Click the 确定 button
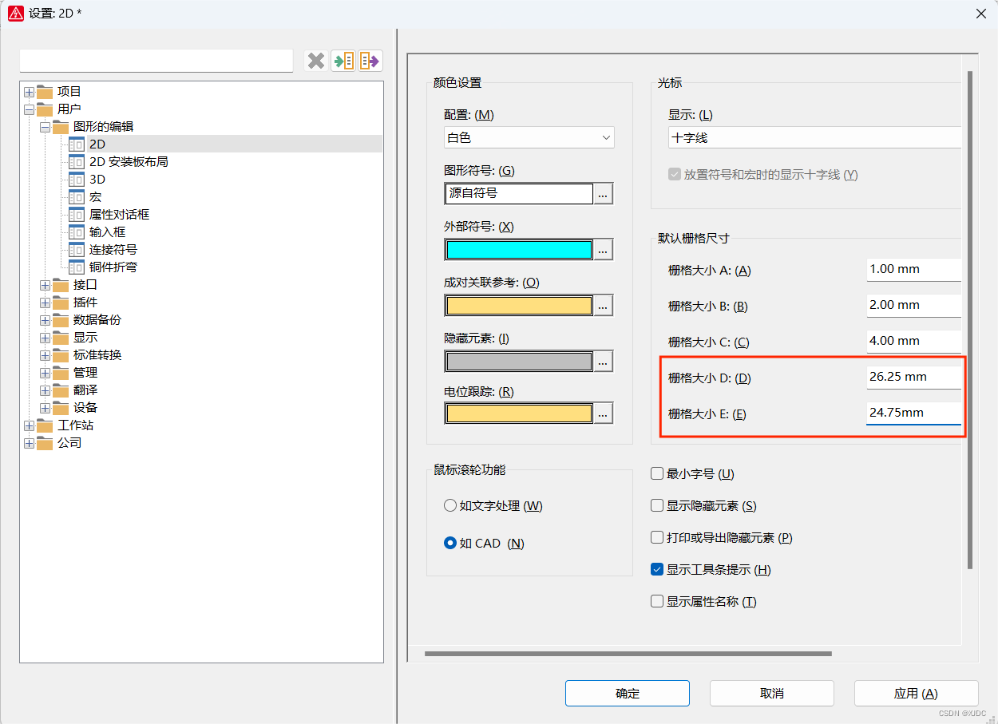Screen dimensions: 998x724 coord(627,694)
